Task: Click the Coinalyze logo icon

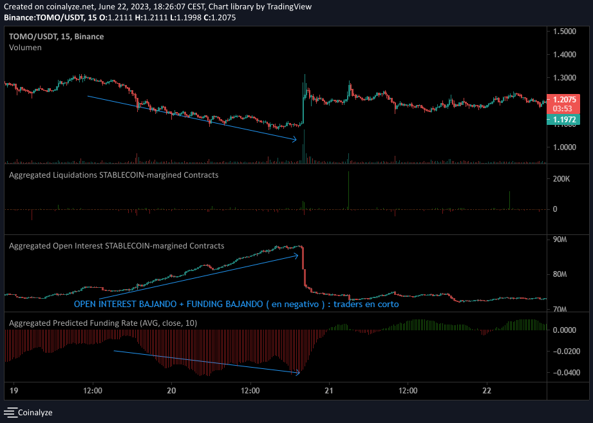Action: coord(10,412)
